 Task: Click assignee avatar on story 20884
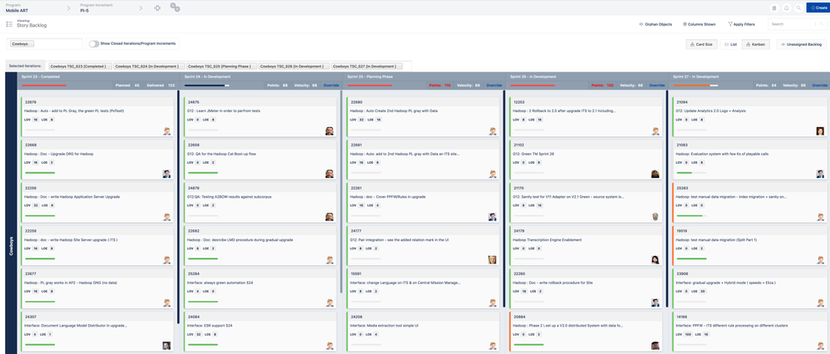(x=656, y=345)
